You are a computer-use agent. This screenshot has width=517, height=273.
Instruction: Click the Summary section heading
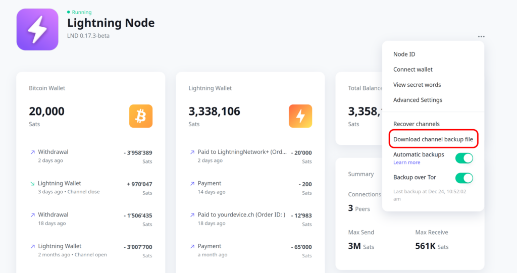[360, 174]
